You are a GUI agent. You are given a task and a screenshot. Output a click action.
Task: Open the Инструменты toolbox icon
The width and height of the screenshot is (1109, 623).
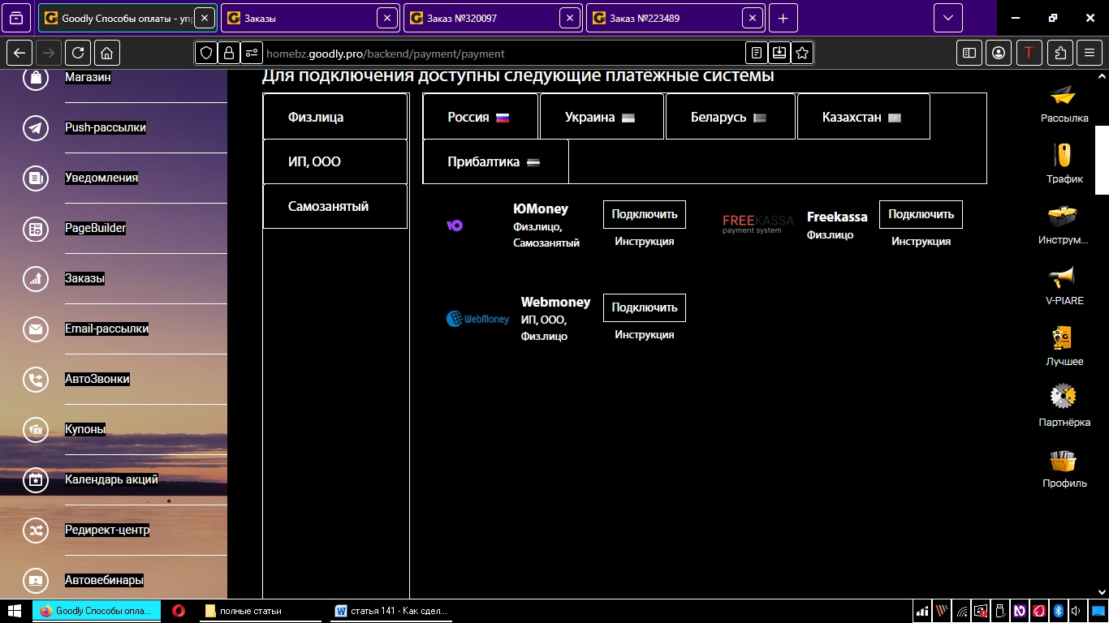click(1064, 217)
